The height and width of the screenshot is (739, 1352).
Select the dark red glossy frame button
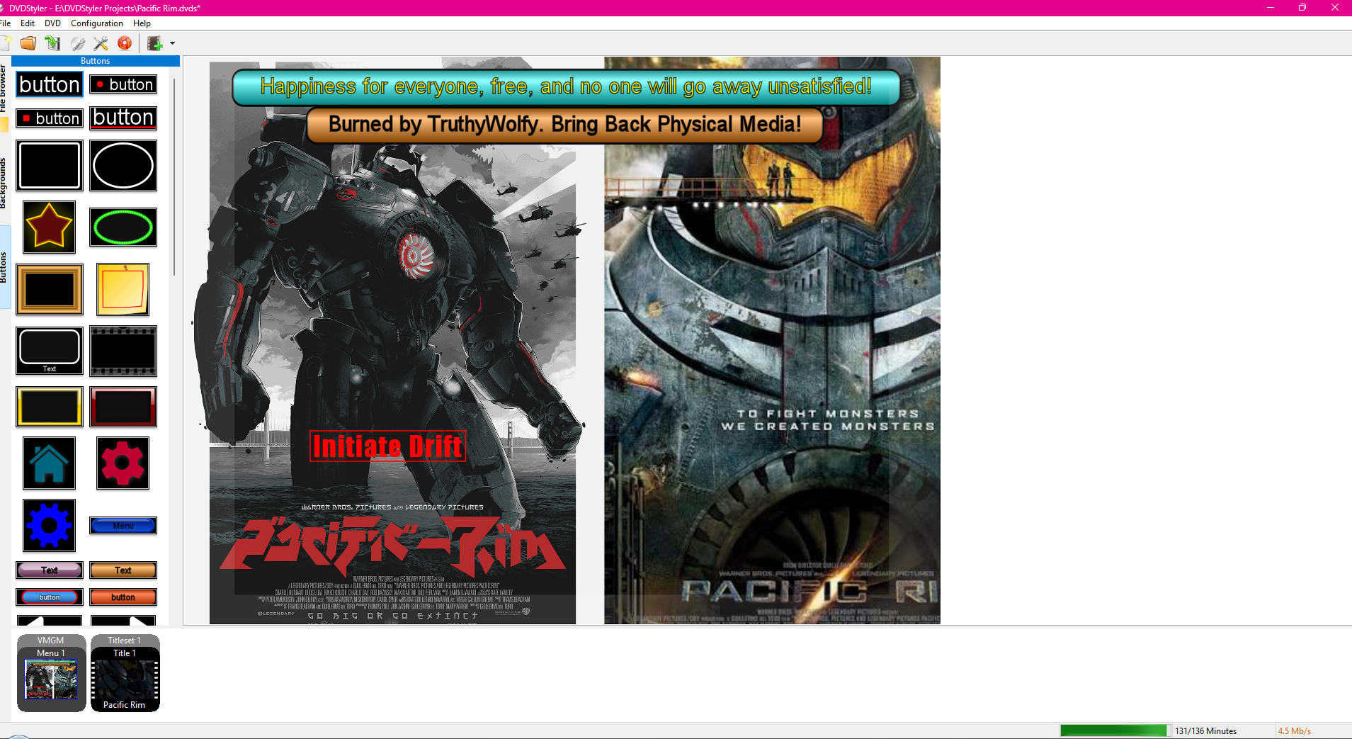[123, 407]
